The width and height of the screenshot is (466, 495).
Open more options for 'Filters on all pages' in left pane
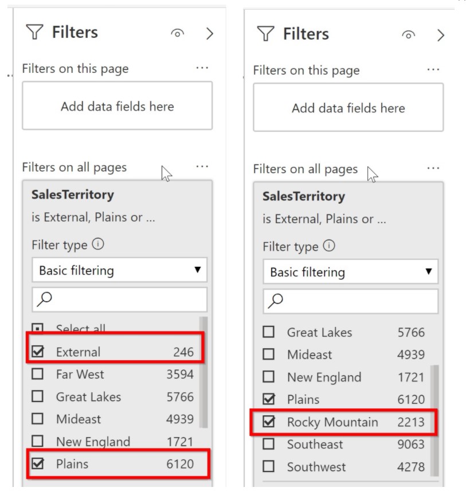[202, 166]
